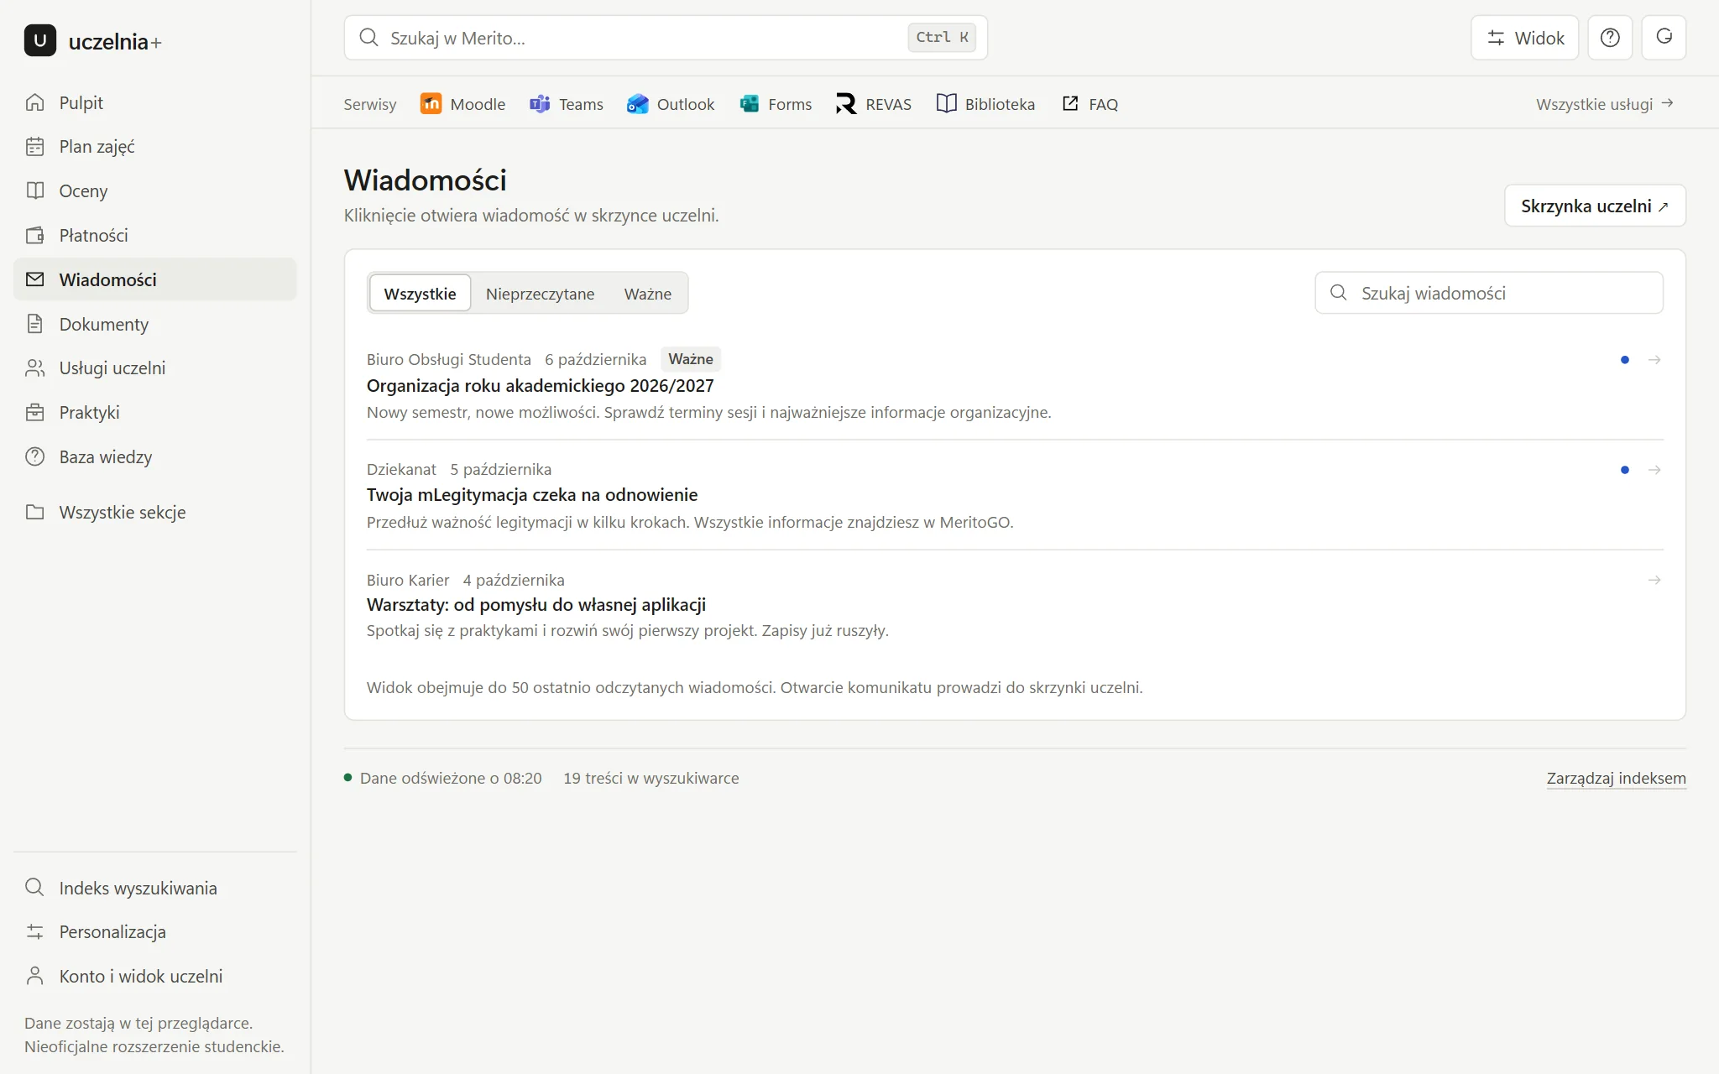Focus the Szukaj wiadomości search field
The width and height of the screenshot is (1719, 1074).
[1488, 293]
